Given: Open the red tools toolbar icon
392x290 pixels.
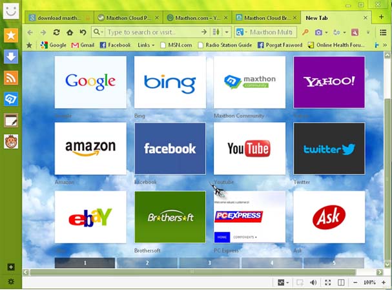Looking at the screenshot, I should tap(355, 32).
